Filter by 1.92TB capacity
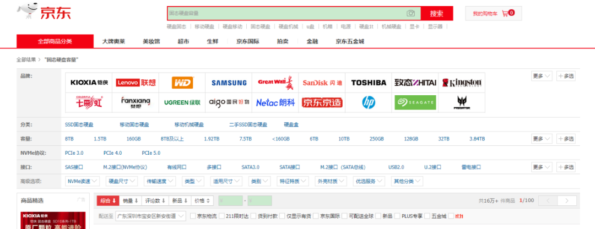The image size is (595, 229). [212, 139]
